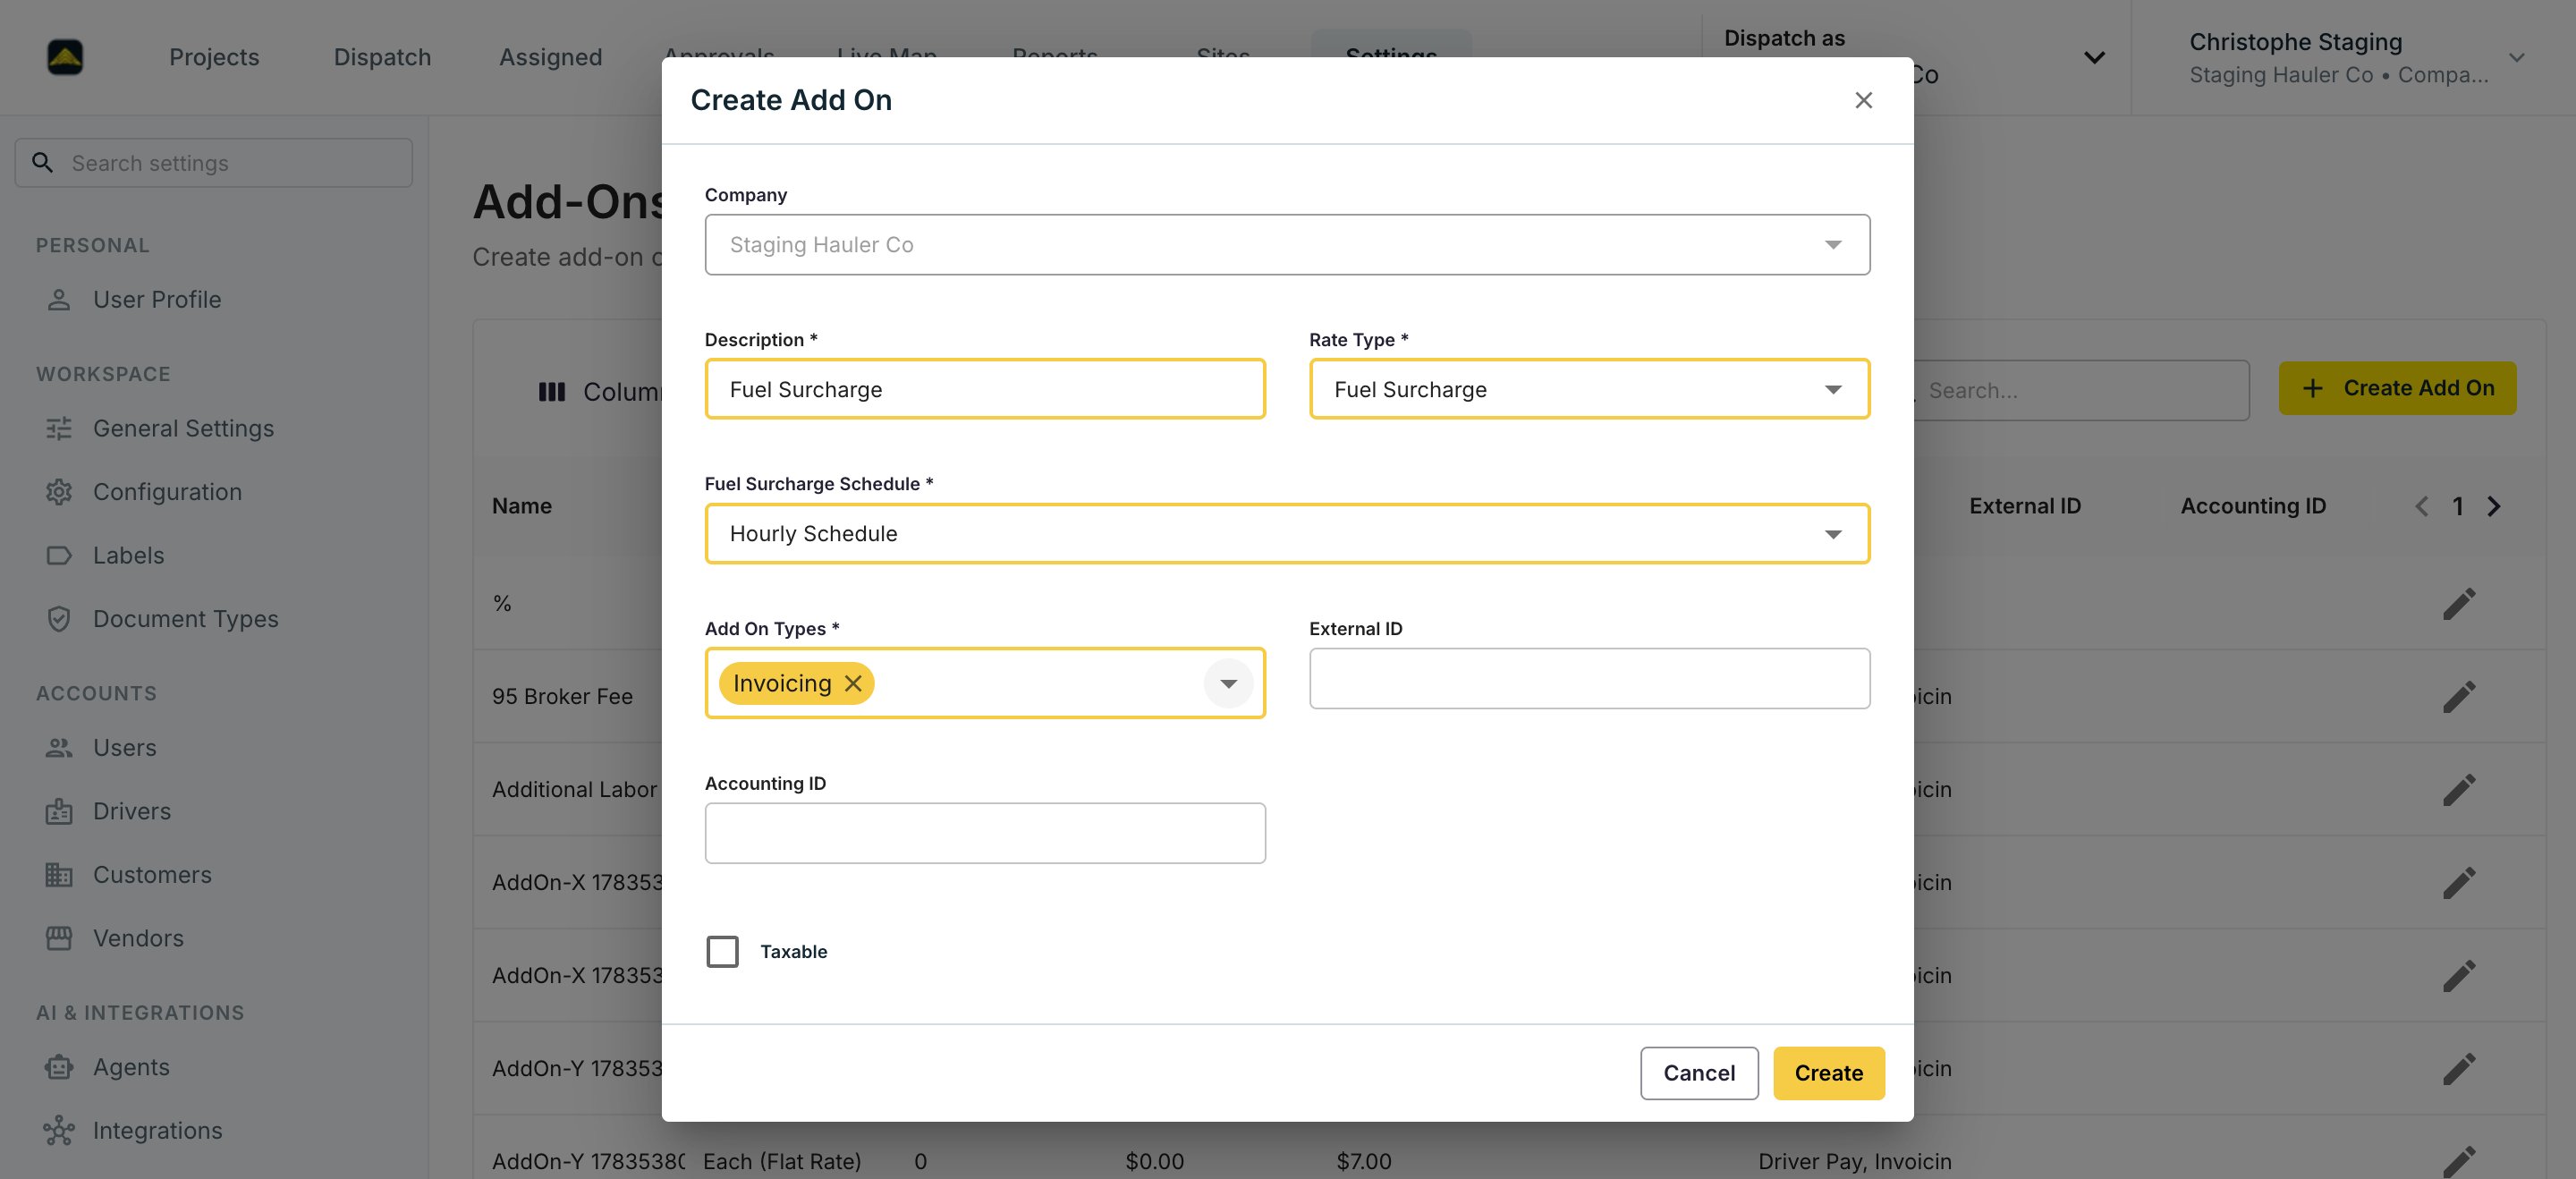Viewport: 2576px width, 1179px height.
Task: Click the Cancel button
Action: 1698,1073
